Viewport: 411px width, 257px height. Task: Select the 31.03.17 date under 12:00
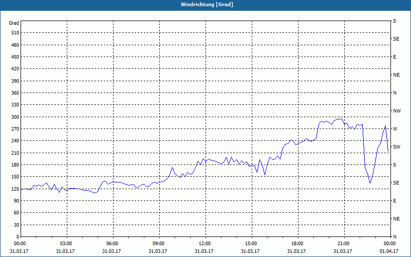(204, 251)
